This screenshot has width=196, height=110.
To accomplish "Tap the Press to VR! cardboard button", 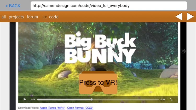I will (x=98, y=82).
